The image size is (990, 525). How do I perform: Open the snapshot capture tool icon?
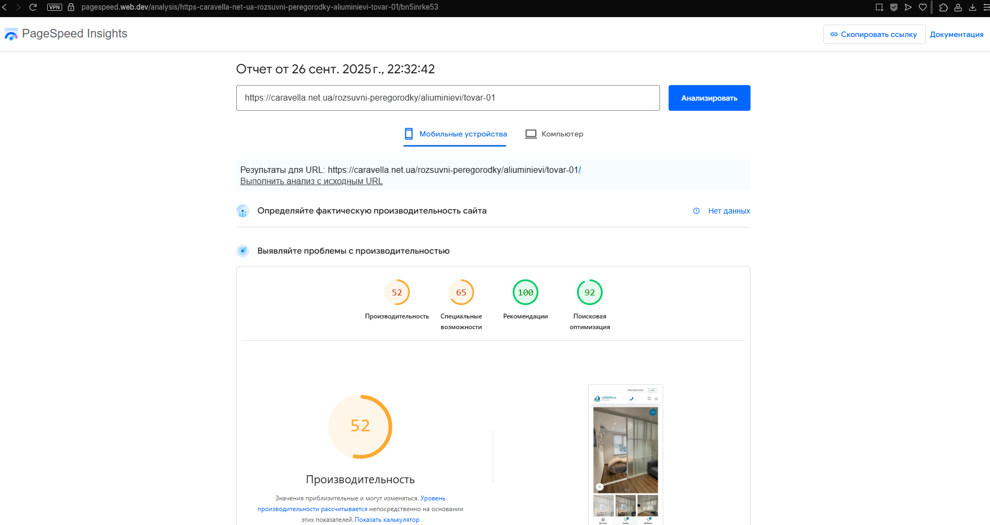[x=879, y=7]
